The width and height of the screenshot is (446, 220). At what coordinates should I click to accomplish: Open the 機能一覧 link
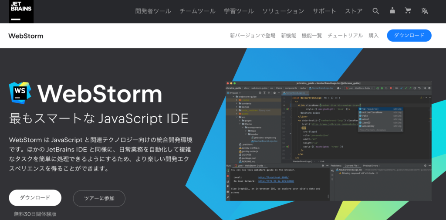pos(312,36)
